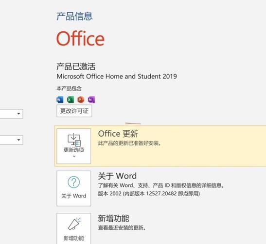266x244 pixels.
Task: Click the 产品信息 heading
Action: click(x=74, y=16)
